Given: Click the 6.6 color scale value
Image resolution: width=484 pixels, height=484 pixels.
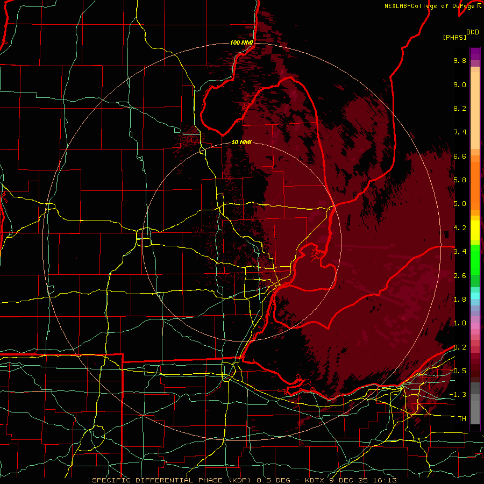Looking at the screenshot, I should click(460, 156).
